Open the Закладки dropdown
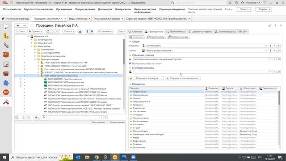This screenshot has width=286, height=161. [x=105, y=31]
